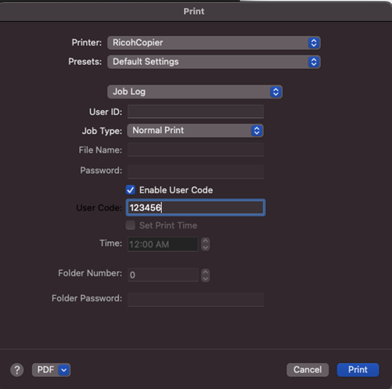Image resolution: width=392 pixels, height=389 pixels.
Task: Focus the Password text field
Action: pyautogui.click(x=196, y=171)
